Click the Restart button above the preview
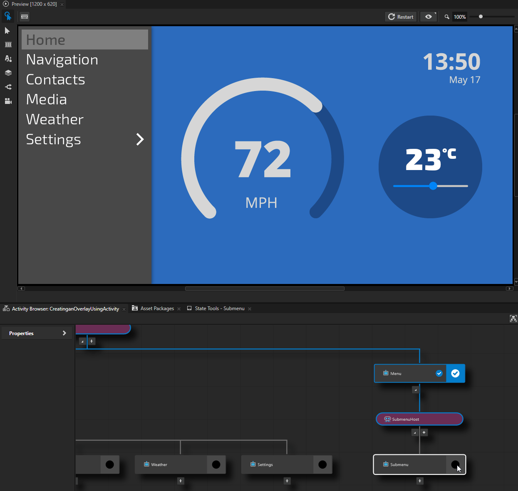The width and height of the screenshot is (518, 491). 400,16
